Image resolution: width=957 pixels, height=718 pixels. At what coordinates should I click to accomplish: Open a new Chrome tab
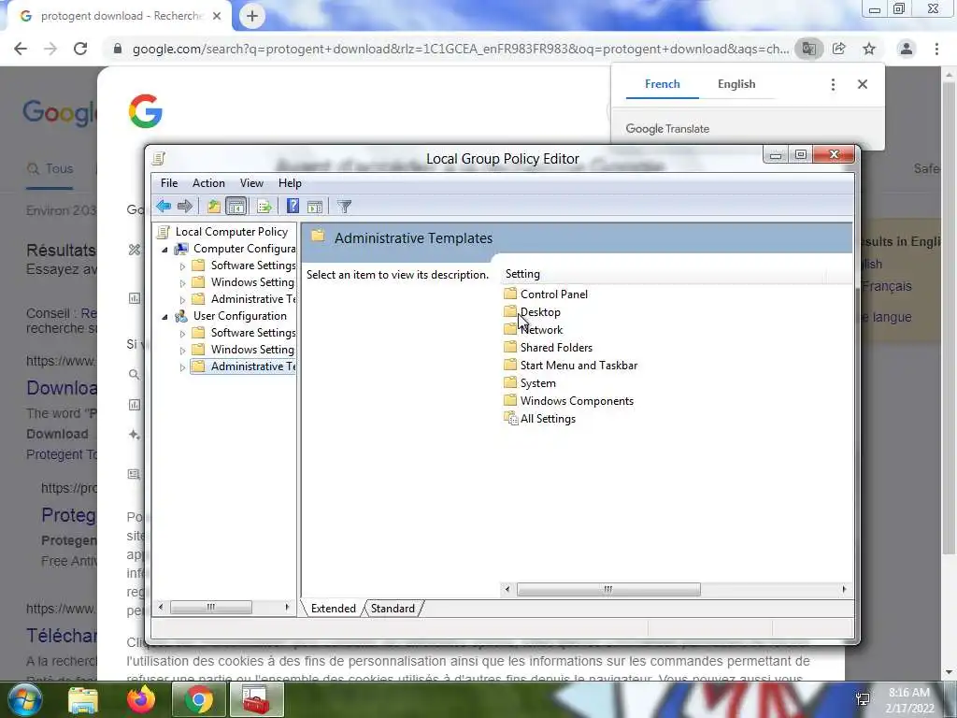coord(252,16)
